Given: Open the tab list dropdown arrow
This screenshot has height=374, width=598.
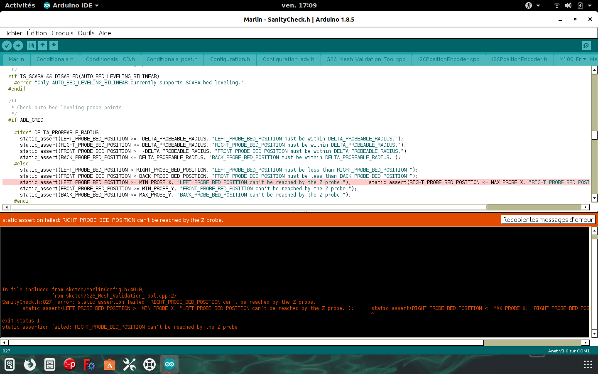Looking at the screenshot, I should (x=585, y=59).
